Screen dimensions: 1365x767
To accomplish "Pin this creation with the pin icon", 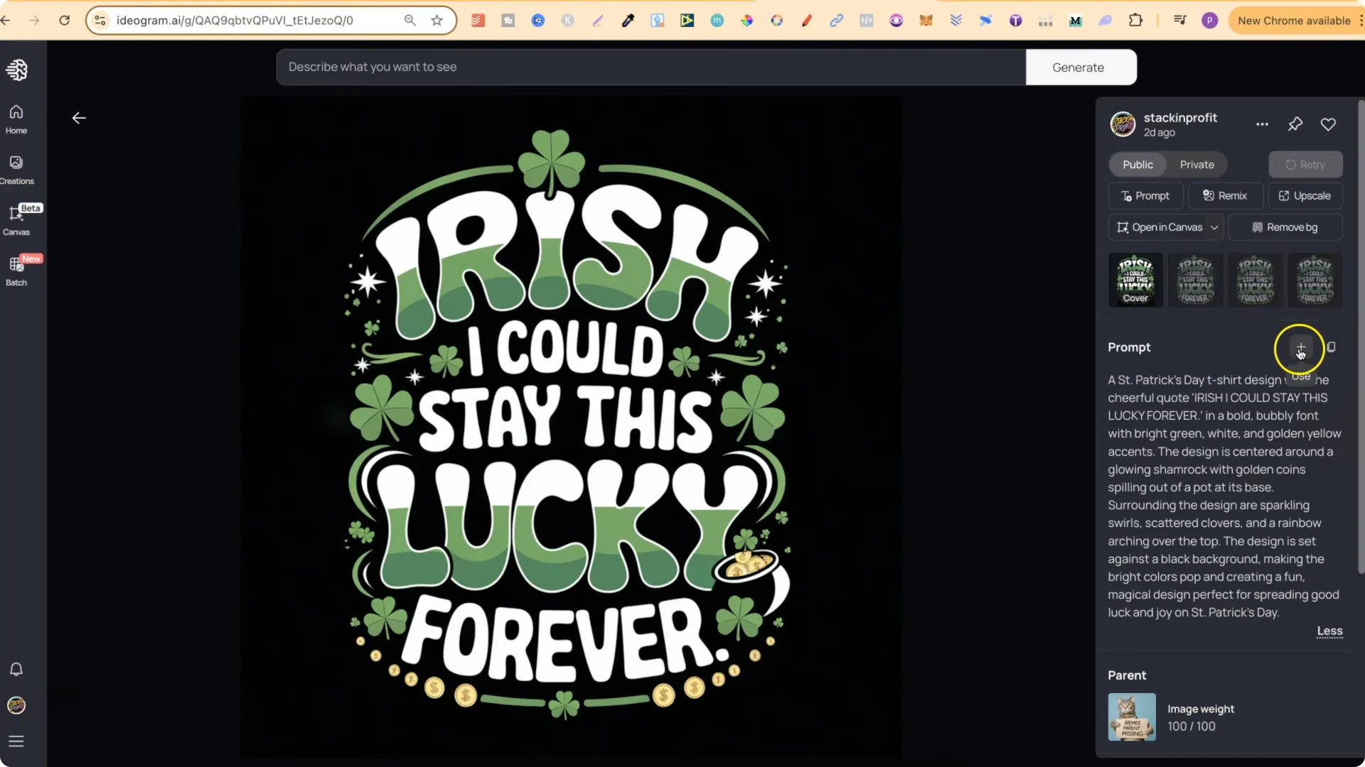I will [1295, 124].
